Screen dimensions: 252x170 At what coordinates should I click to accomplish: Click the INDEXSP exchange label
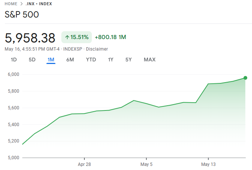click(72, 49)
